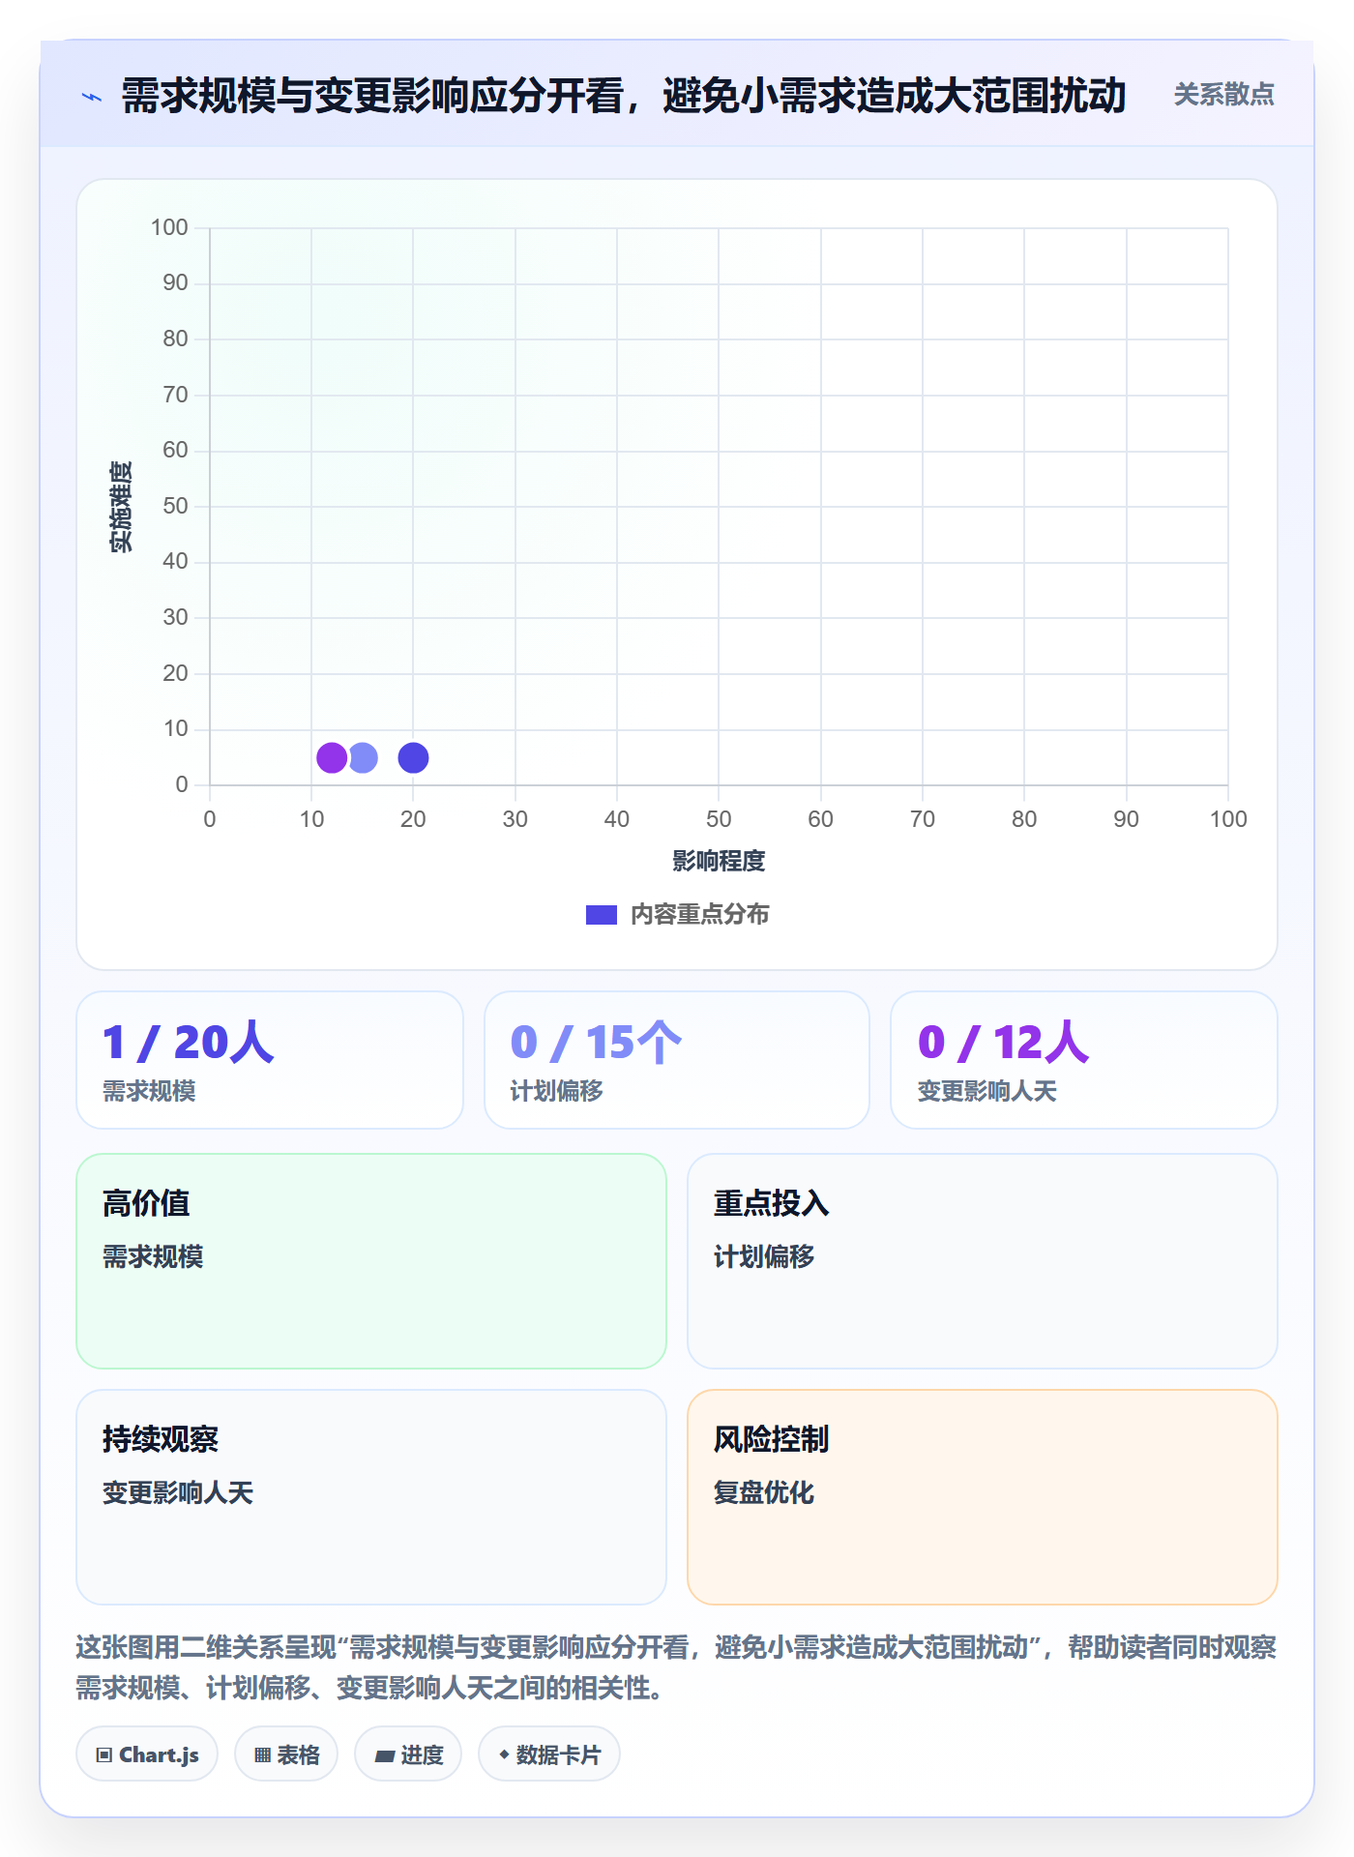Click the y-axis tick label 60
1354x1857 pixels.
(175, 451)
